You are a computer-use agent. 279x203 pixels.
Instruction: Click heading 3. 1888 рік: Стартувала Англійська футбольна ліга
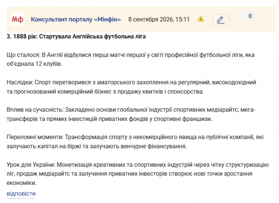tap(76, 36)
